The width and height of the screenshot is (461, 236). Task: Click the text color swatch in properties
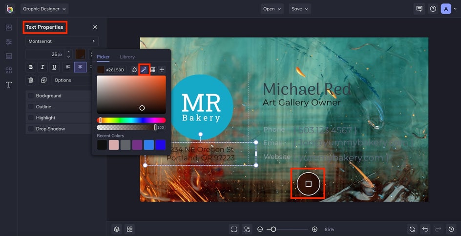point(80,54)
